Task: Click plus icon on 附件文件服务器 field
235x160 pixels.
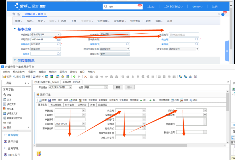Action: pos(128,49)
